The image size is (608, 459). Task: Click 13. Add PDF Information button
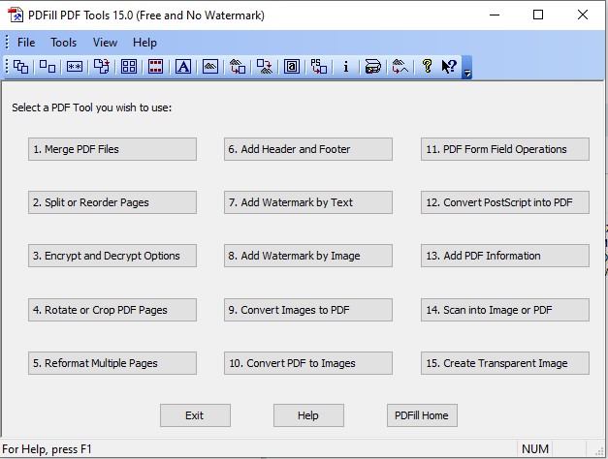point(505,256)
